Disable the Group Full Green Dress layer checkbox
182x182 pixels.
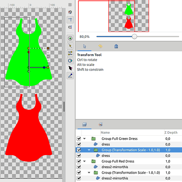pos(79,139)
